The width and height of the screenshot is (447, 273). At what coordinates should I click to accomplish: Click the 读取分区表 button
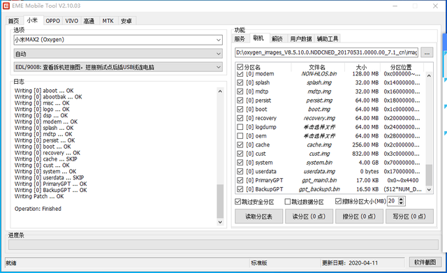259,216
